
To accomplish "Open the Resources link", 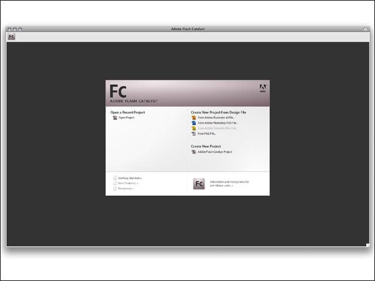I will click(x=126, y=189).
